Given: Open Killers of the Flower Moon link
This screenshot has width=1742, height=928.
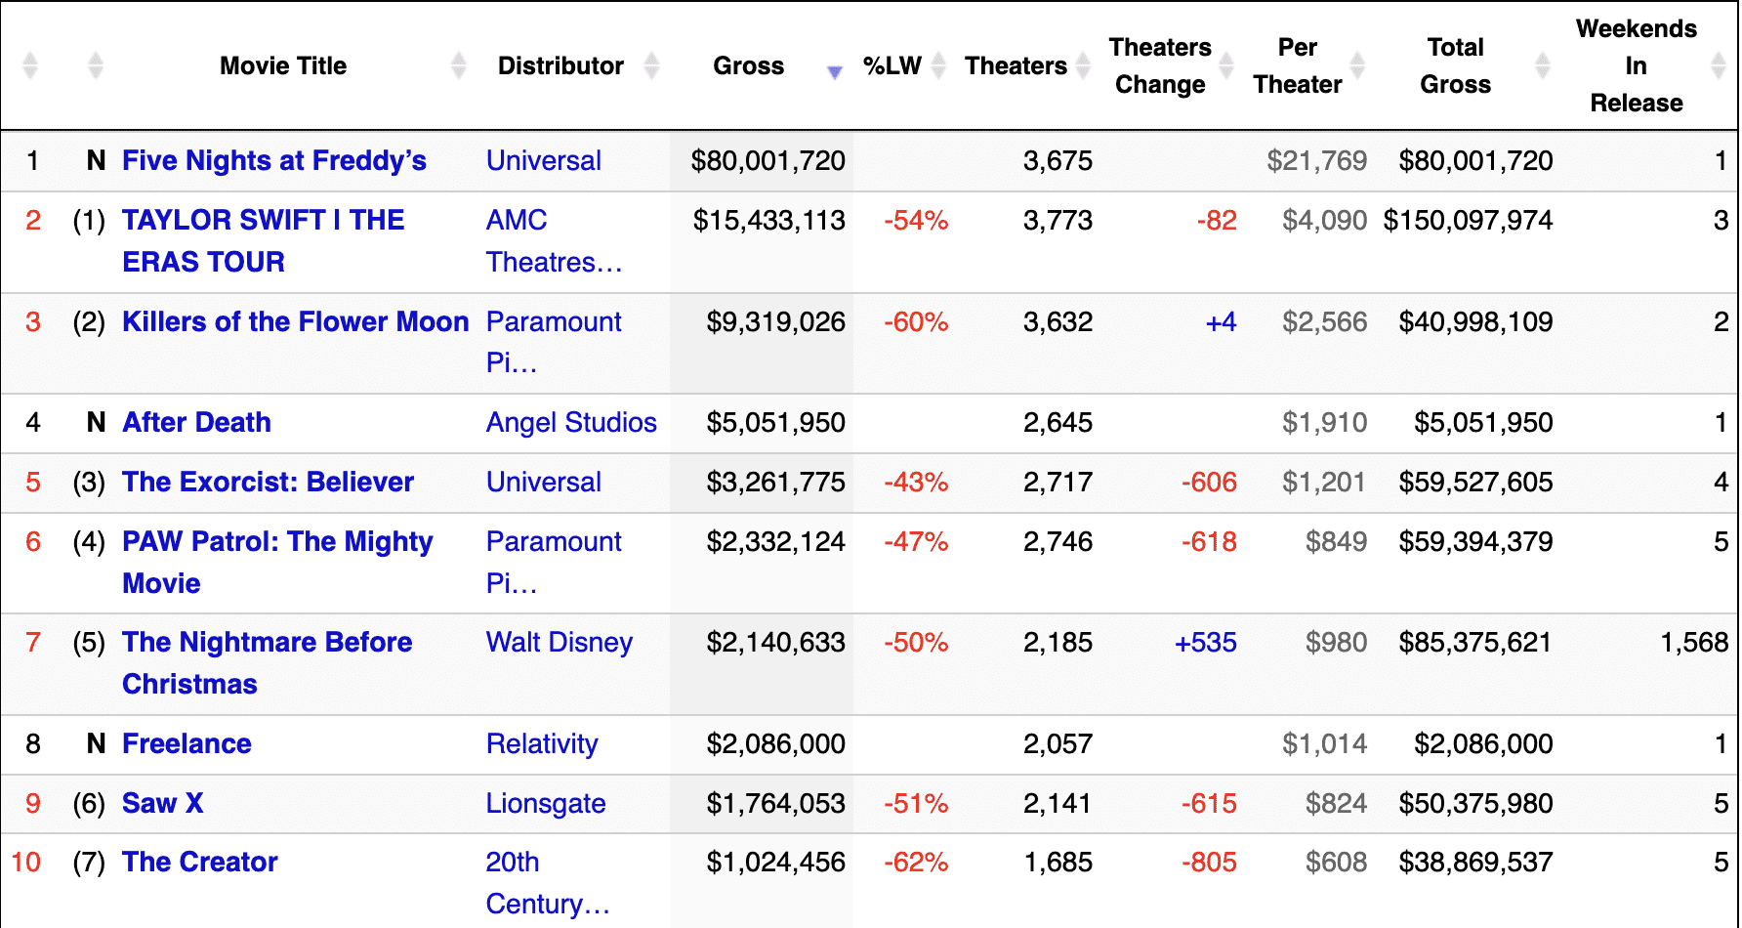Looking at the screenshot, I should point(295,321).
